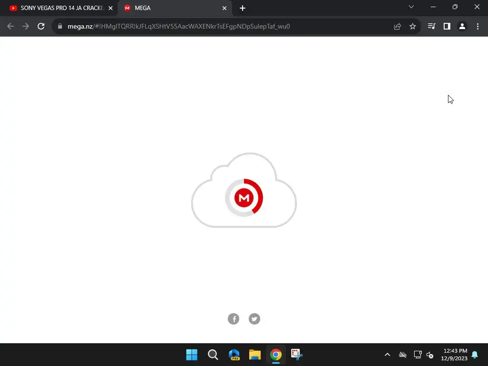The width and height of the screenshot is (488, 366).
Task: Open MEGA's Twitter page link
Action: coord(254,319)
